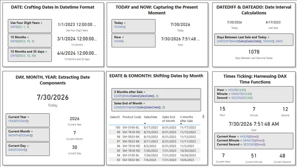297x167 pixels.
Task: Select the '15 Months = DATE(2023, 15, 1)' formula box
Action: click(x=30, y=40)
